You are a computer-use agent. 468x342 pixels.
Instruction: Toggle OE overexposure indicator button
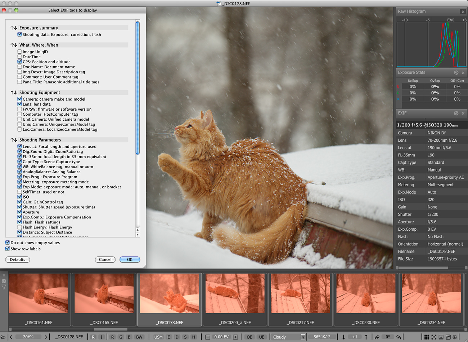(249, 337)
